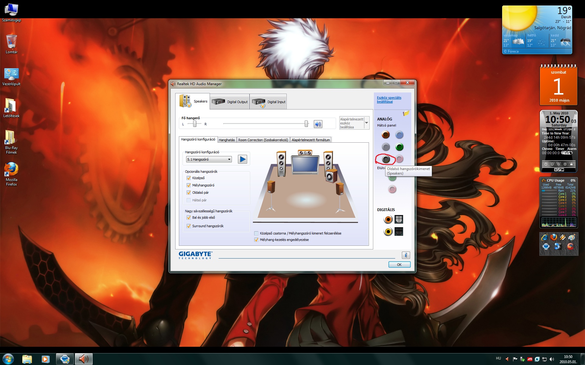Click the volume icon in system tray
This screenshot has width=585, height=365.
[x=552, y=359]
